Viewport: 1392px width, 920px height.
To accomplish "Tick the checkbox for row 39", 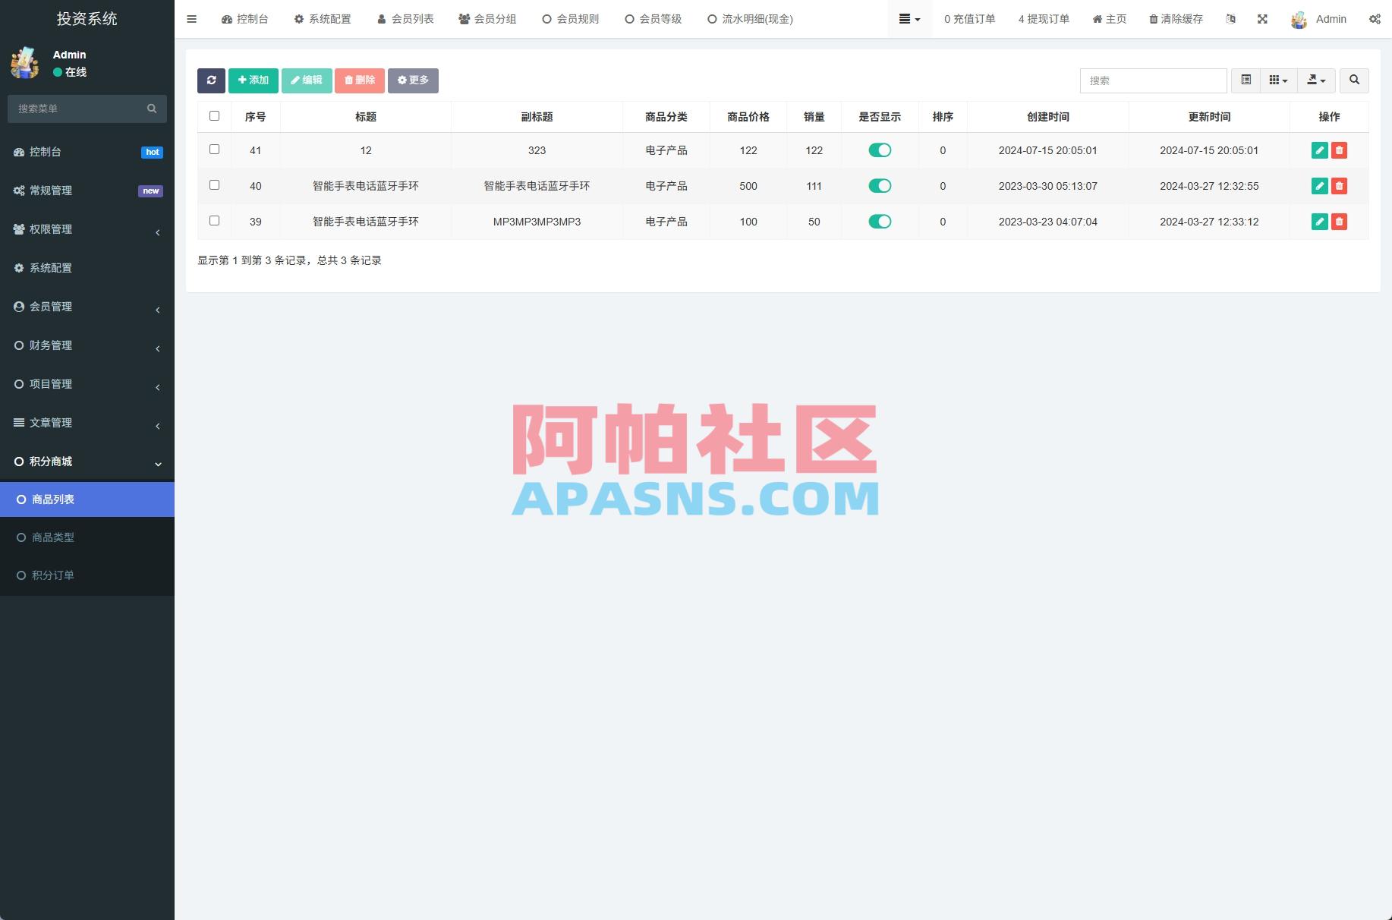I will point(214,221).
